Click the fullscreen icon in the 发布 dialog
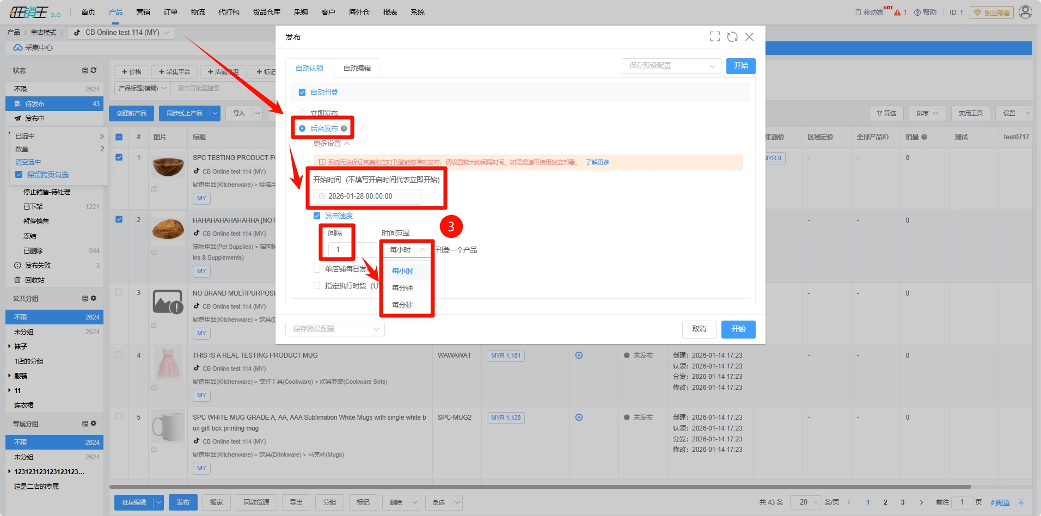This screenshot has width=1041, height=516. (x=715, y=36)
